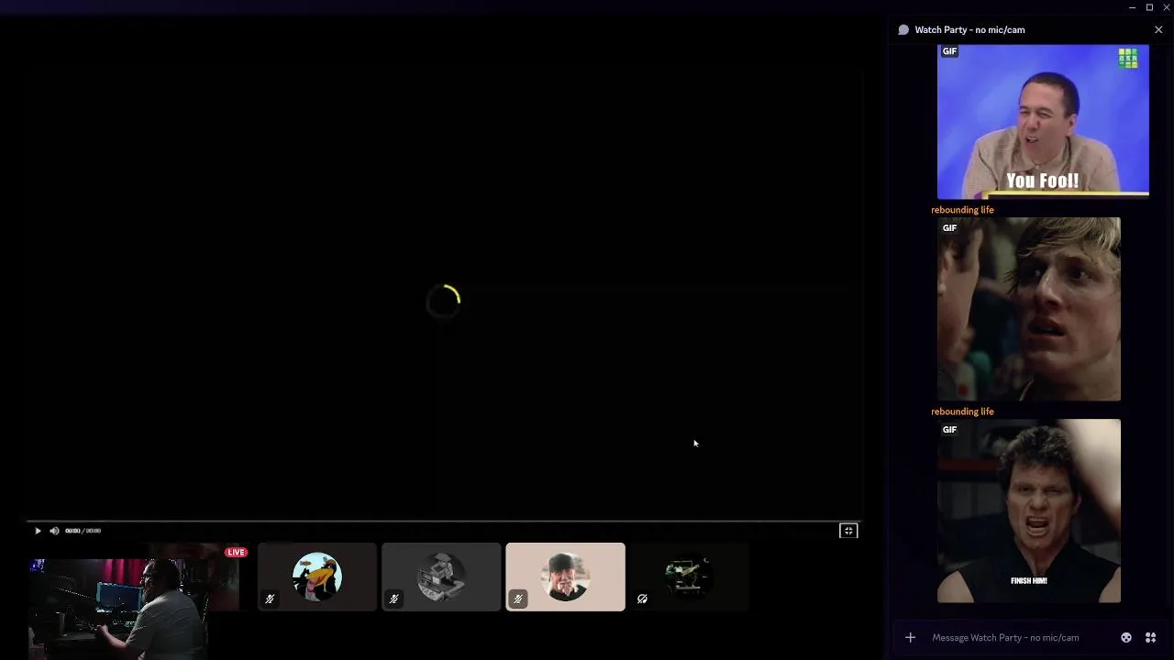Click muted mic icon on bandana man tile
Image resolution: width=1174 pixels, height=660 pixels.
click(518, 599)
